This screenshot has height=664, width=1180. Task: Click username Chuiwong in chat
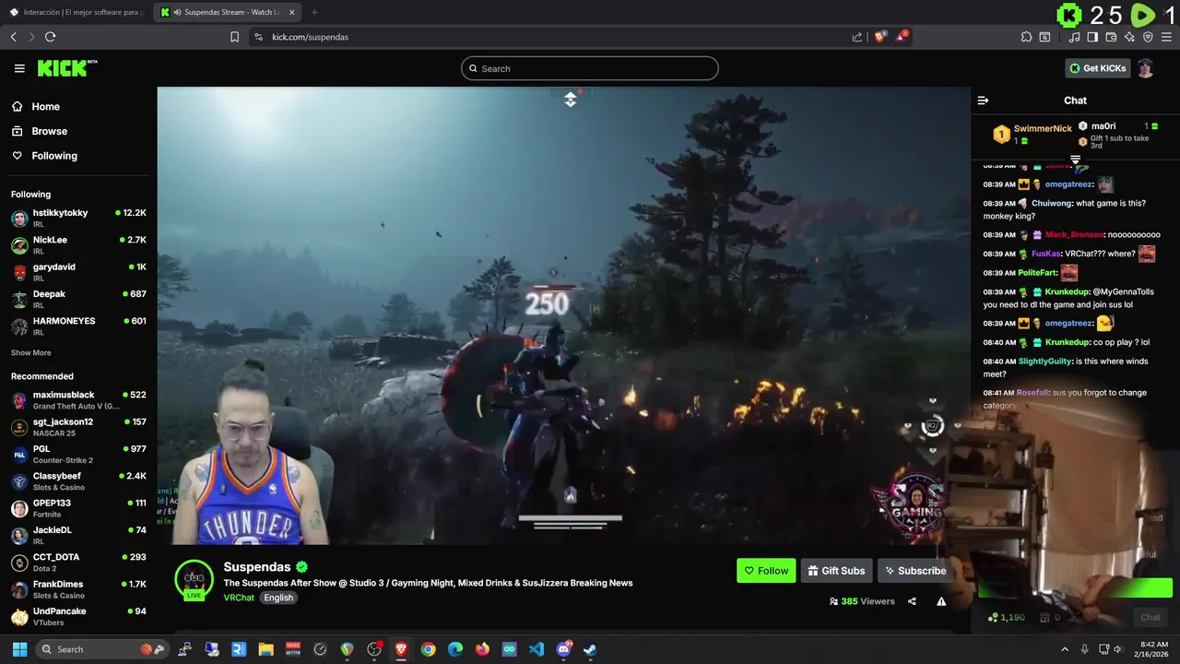(1052, 203)
